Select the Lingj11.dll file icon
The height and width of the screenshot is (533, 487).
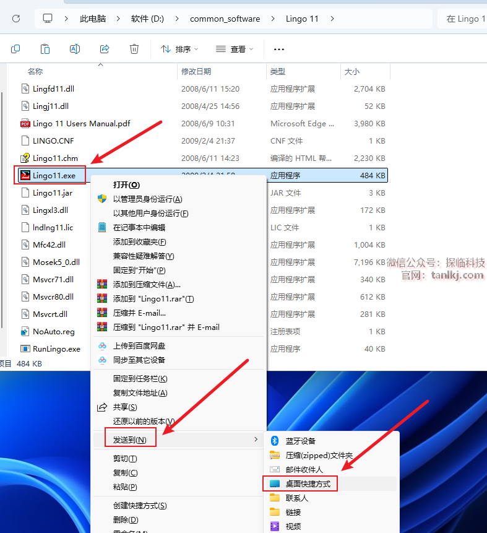coord(25,106)
